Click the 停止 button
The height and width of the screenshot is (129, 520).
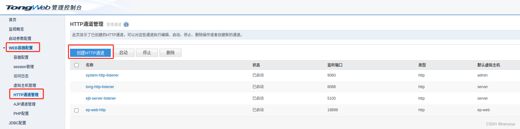(x=147, y=53)
